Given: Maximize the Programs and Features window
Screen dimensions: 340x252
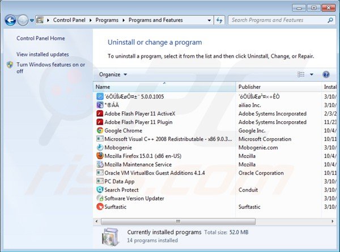Looking at the screenshot, I should (313, 8).
